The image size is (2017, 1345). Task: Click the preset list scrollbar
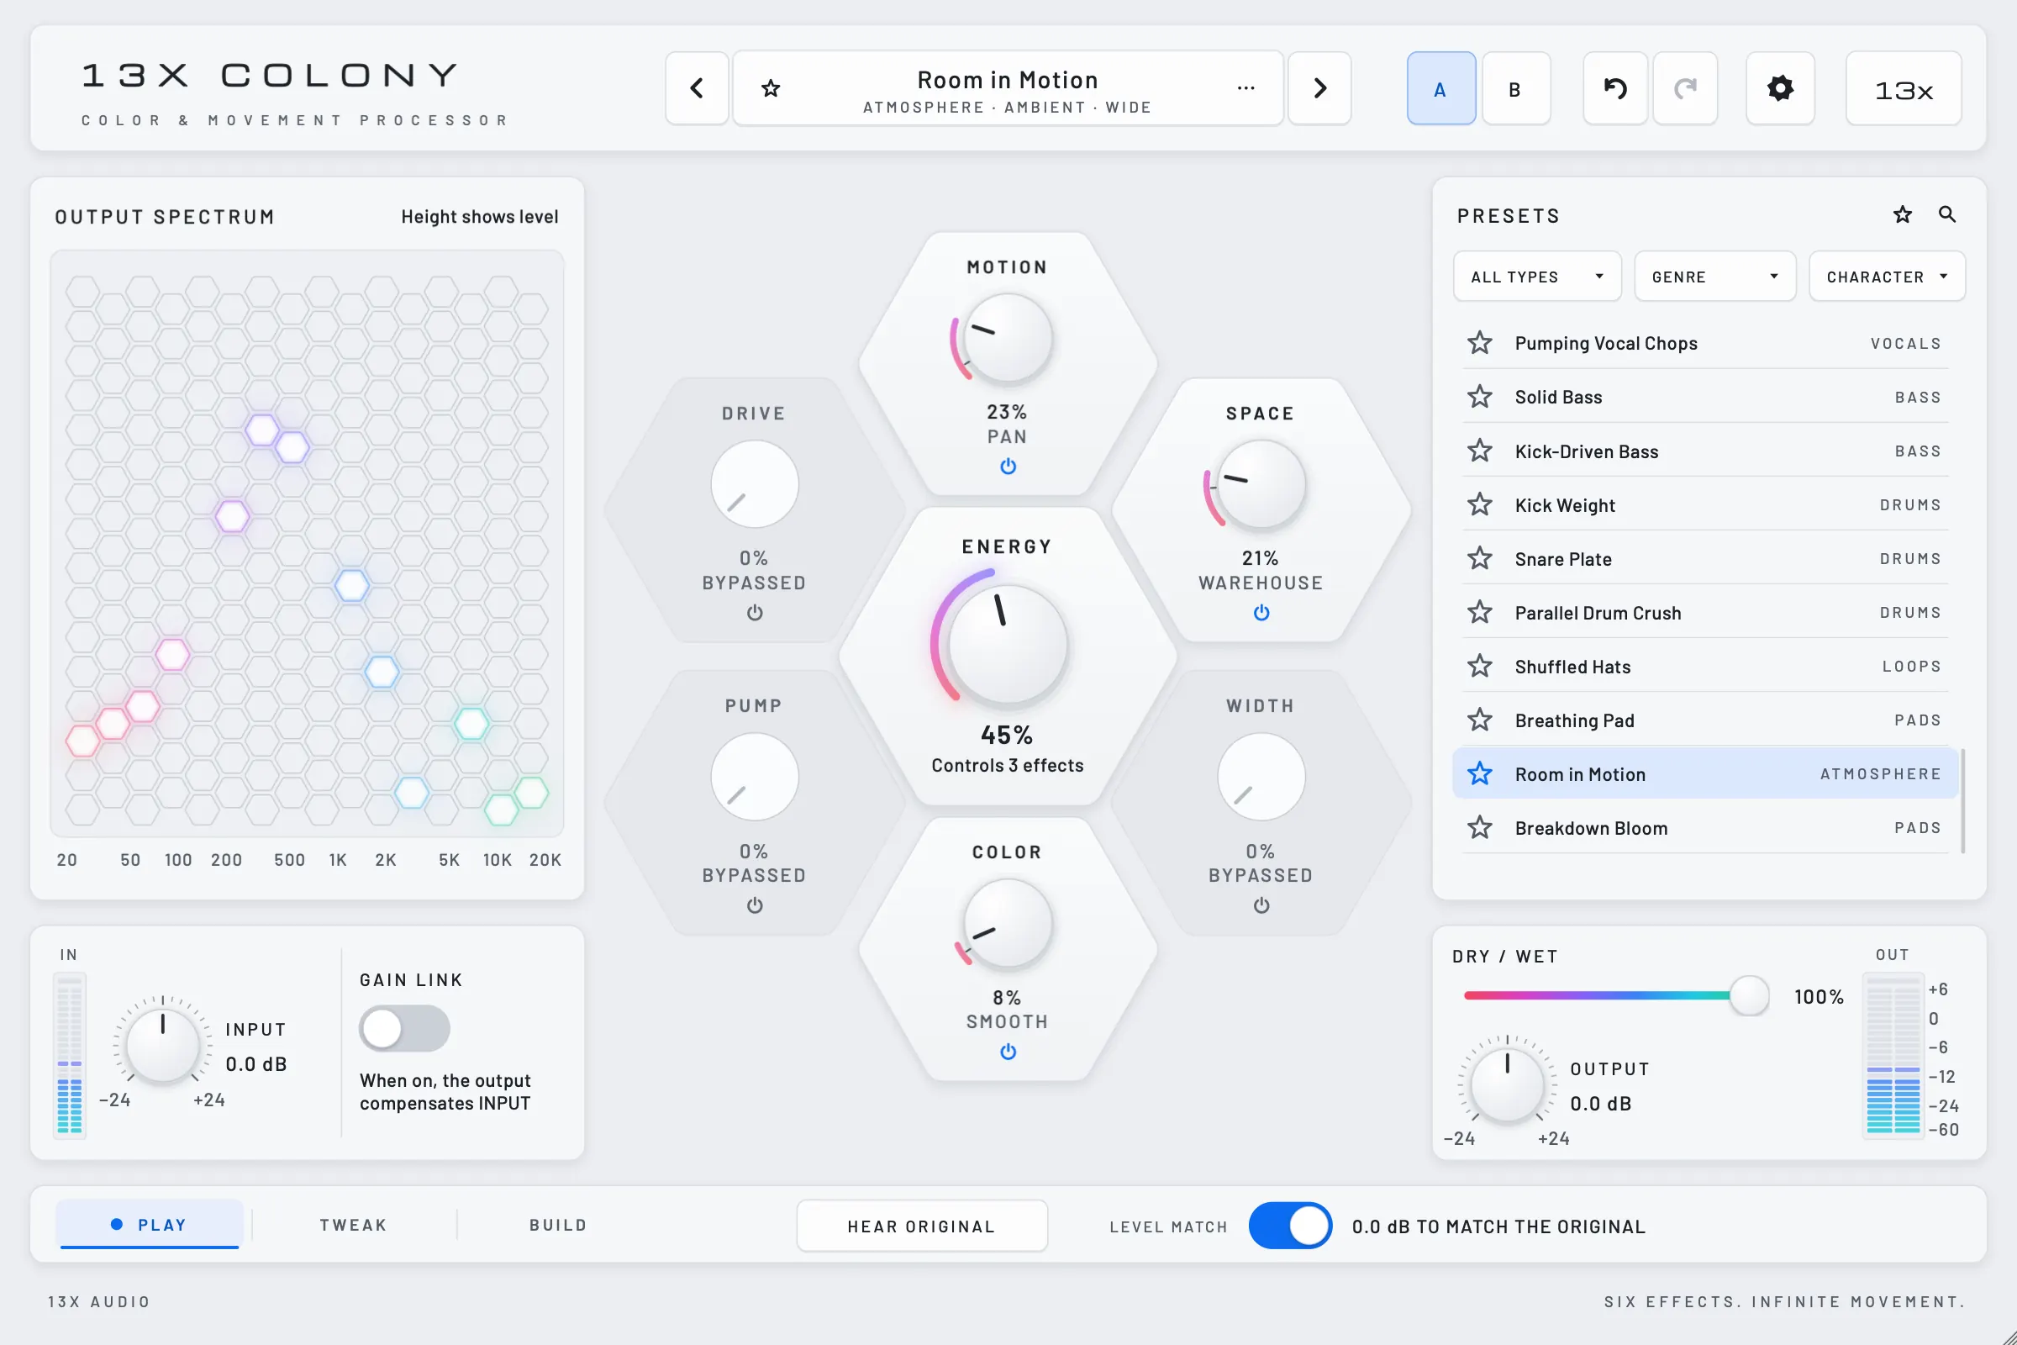tap(1963, 800)
